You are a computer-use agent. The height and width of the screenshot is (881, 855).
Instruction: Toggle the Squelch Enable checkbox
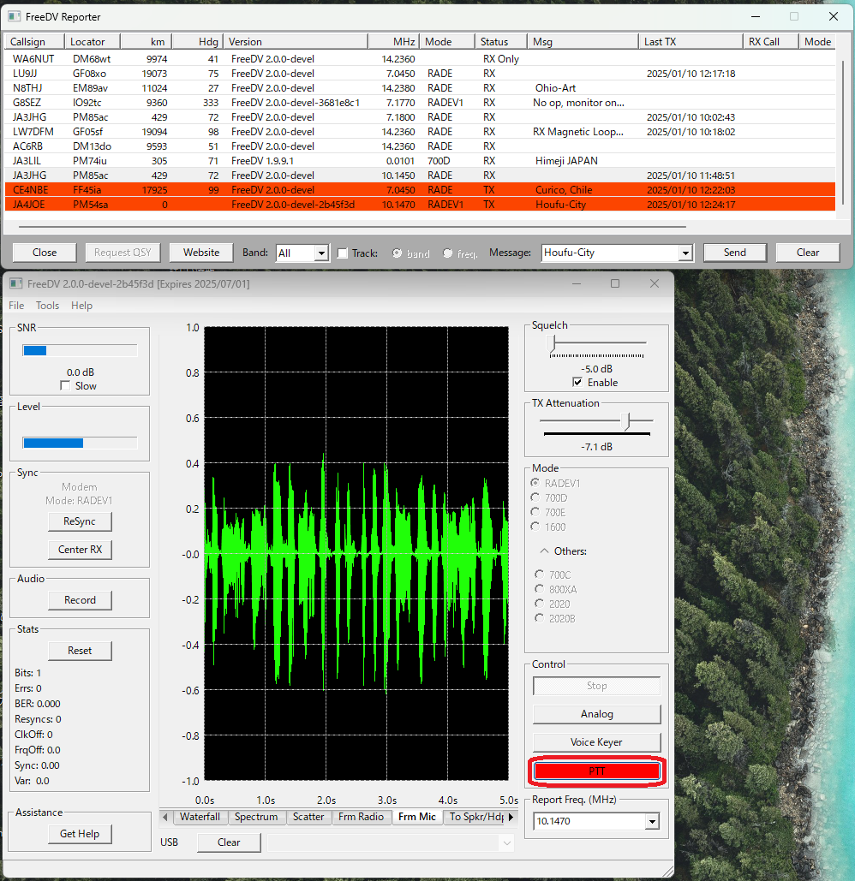click(577, 383)
